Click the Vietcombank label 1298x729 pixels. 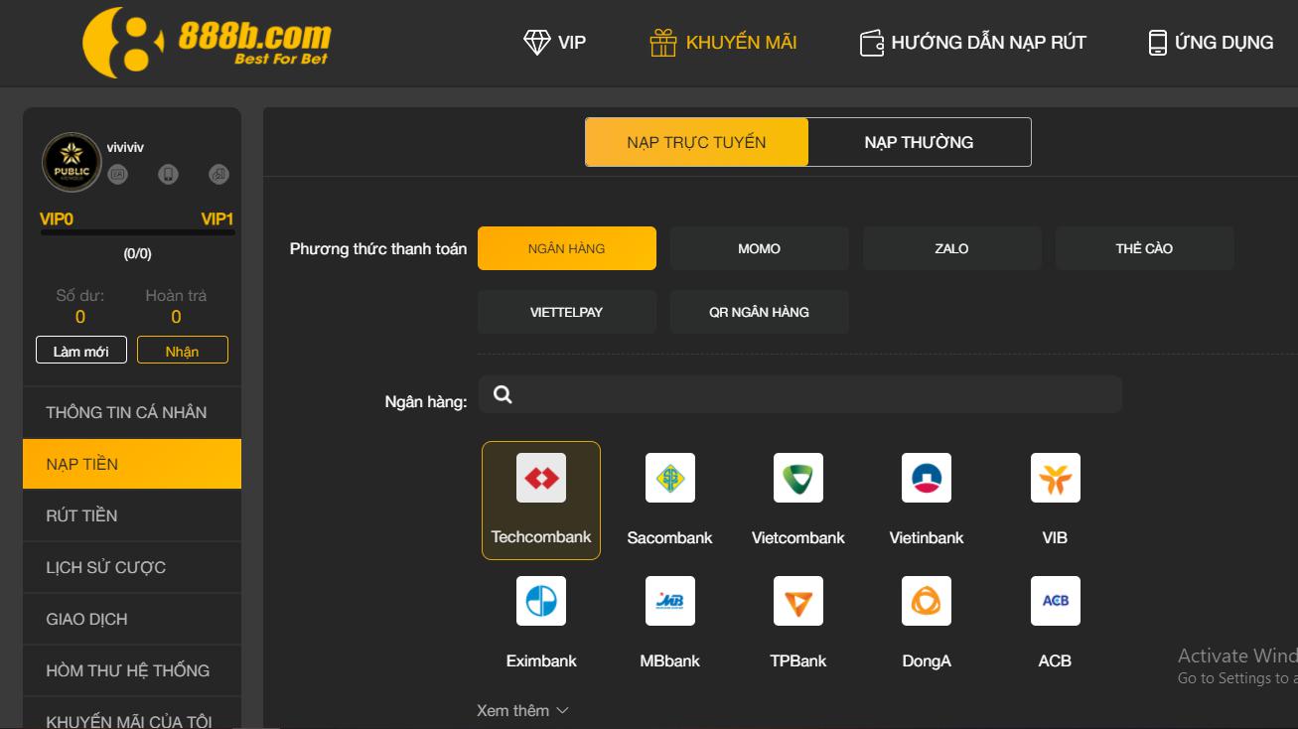click(x=798, y=537)
